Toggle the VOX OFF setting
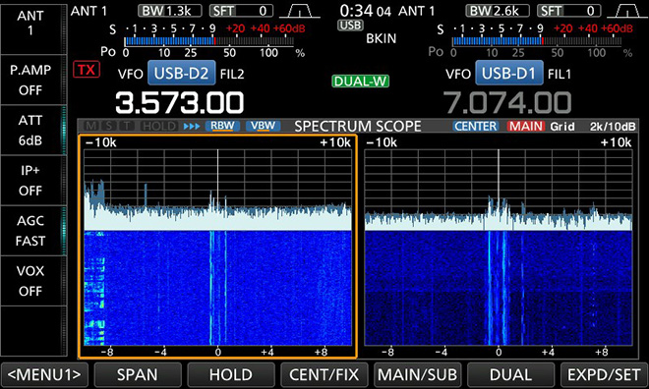The width and height of the screenshot is (649, 389). point(31,281)
